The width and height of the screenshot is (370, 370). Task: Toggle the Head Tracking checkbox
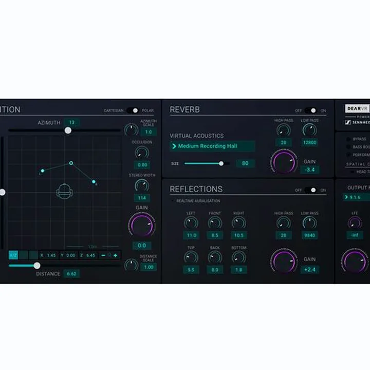tap(353, 172)
